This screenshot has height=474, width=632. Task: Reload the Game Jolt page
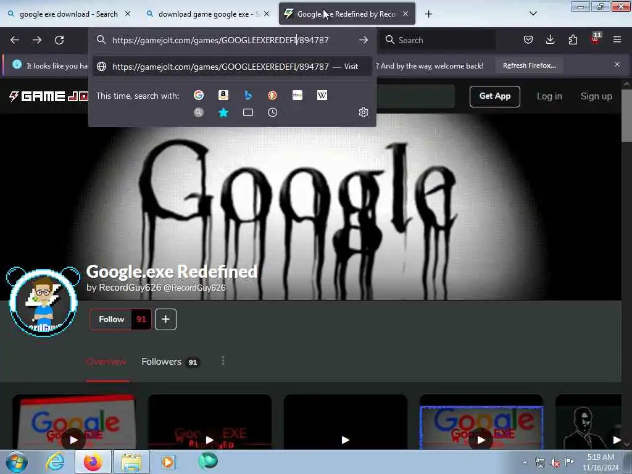click(59, 40)
